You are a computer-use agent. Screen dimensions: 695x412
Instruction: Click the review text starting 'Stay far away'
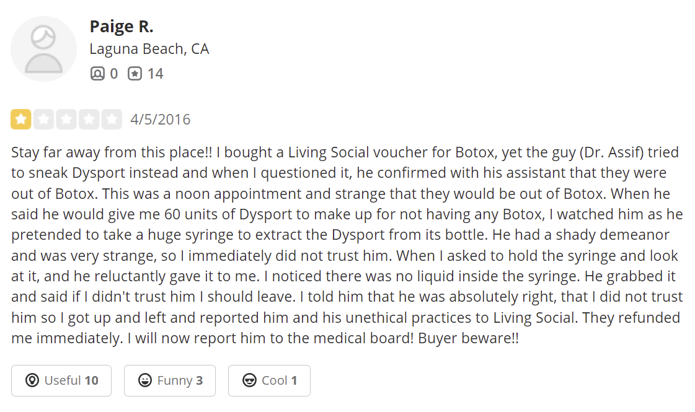(345, 245)
